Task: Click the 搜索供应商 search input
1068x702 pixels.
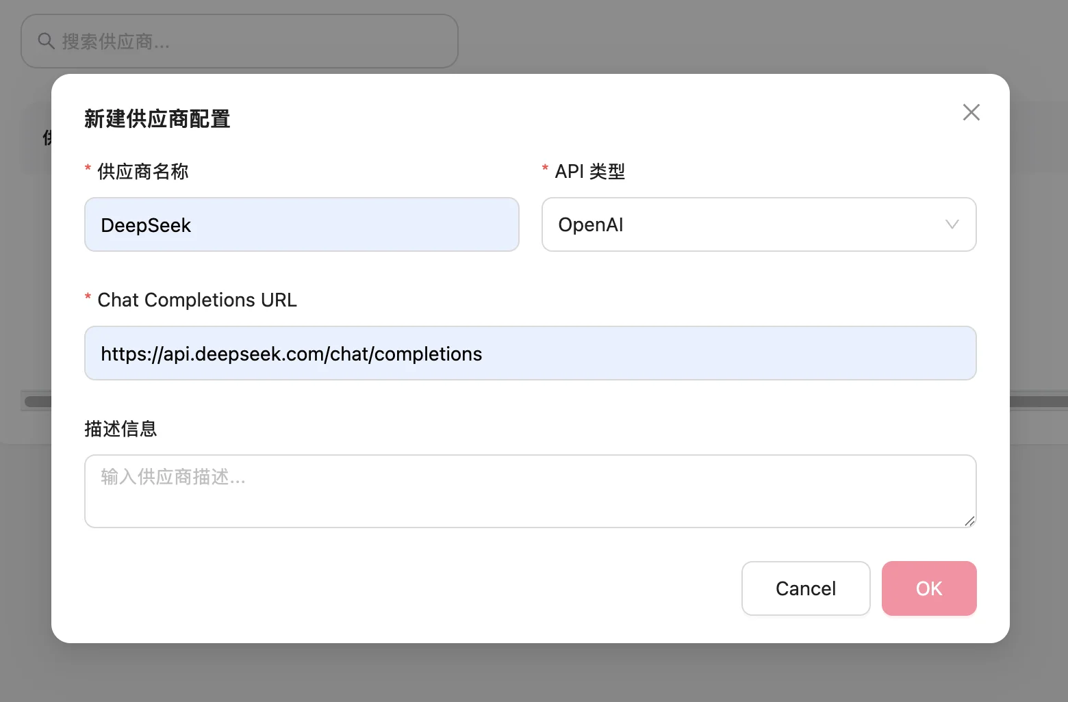Action: [x=253, y=41]
